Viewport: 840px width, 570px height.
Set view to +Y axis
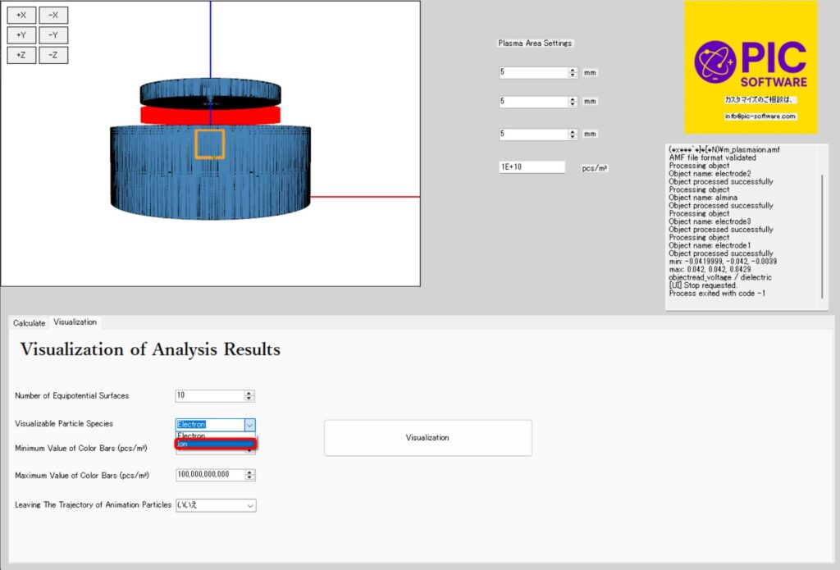pyautogui.click(x=21, y=35)
